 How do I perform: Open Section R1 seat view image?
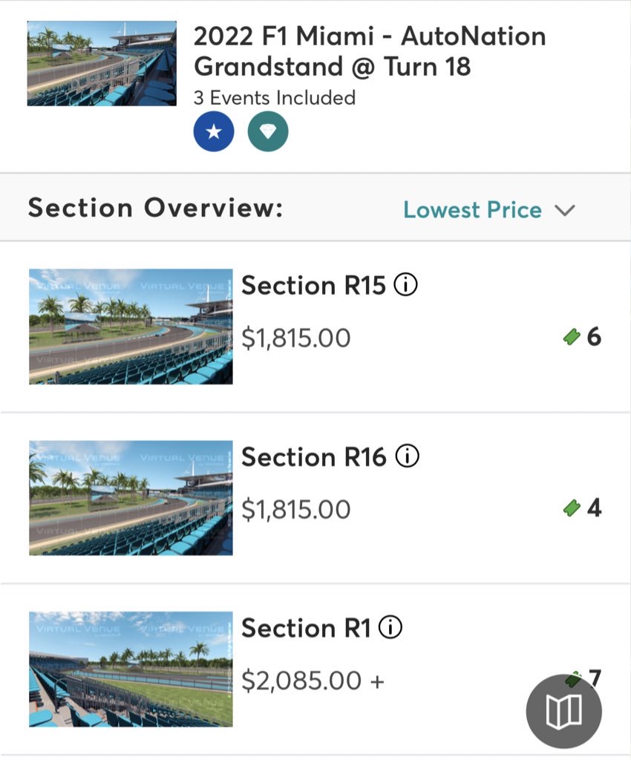pyautogui.click(x=131, y=669)
